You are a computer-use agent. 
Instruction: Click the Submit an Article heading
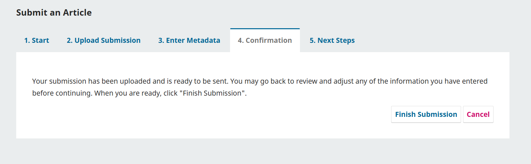[54, 13]
